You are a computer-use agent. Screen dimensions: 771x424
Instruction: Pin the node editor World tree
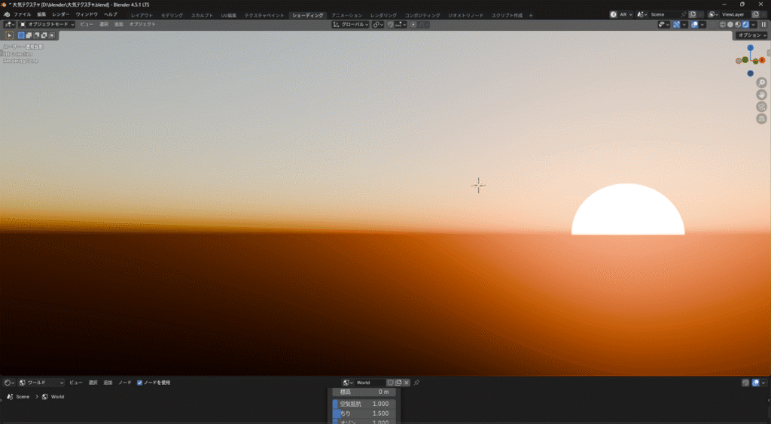pos(416,383)
